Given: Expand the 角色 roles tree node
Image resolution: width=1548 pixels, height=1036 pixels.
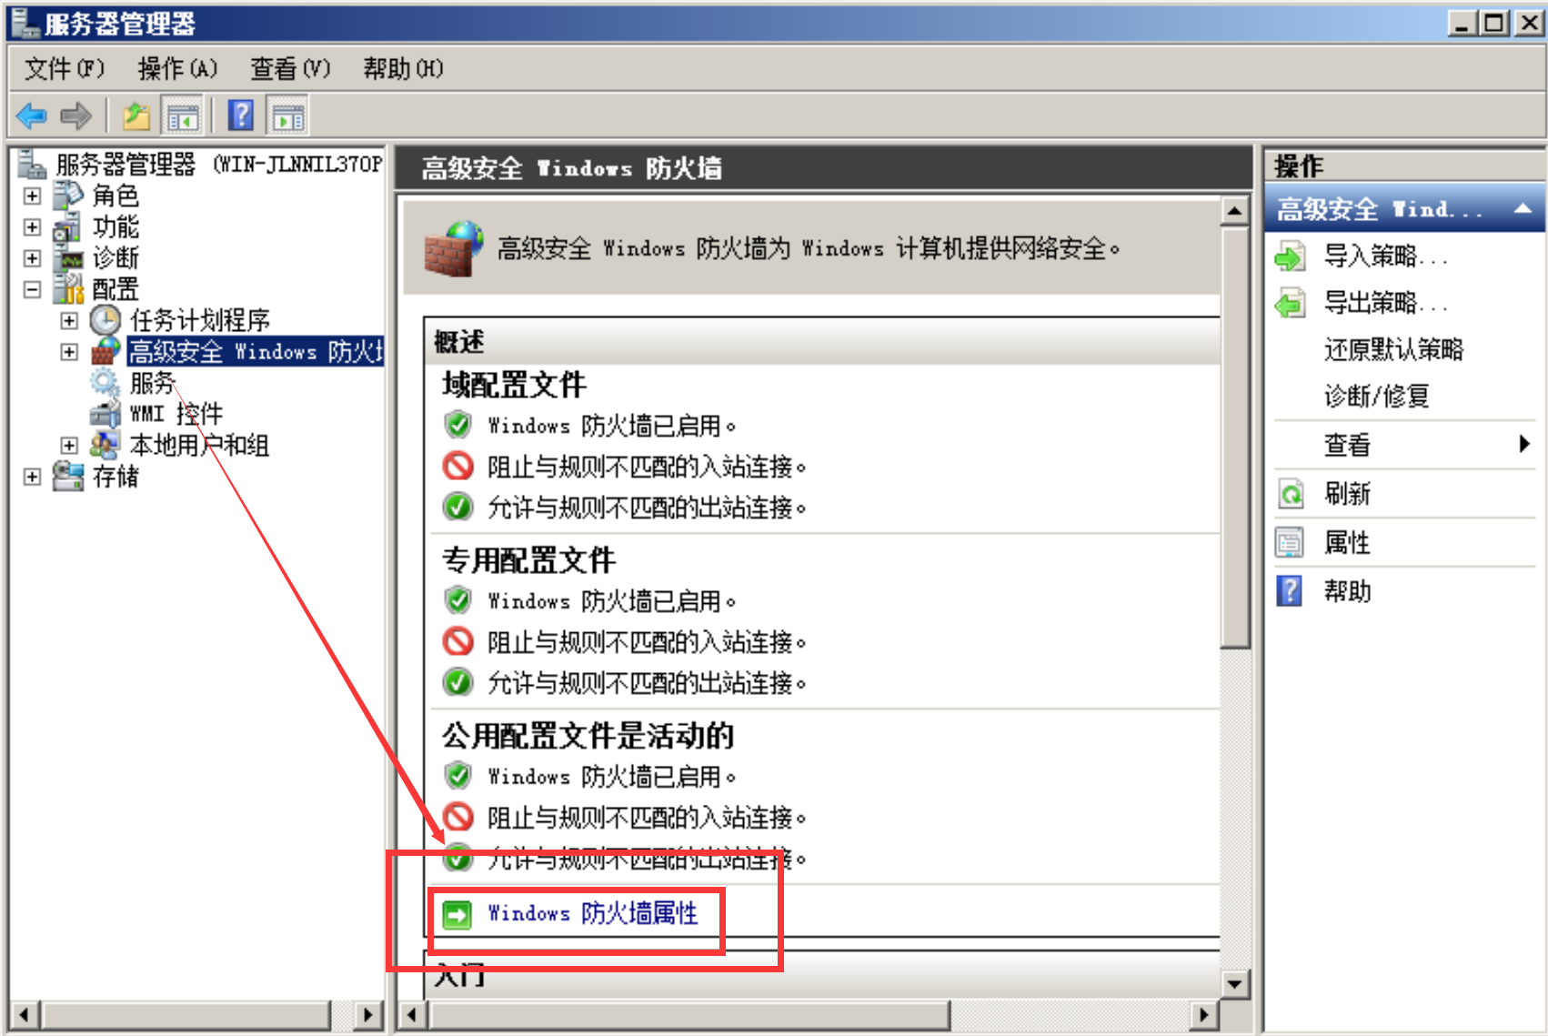Looking at the screenshot, I should pyautogui.click(x=32, y=196).
